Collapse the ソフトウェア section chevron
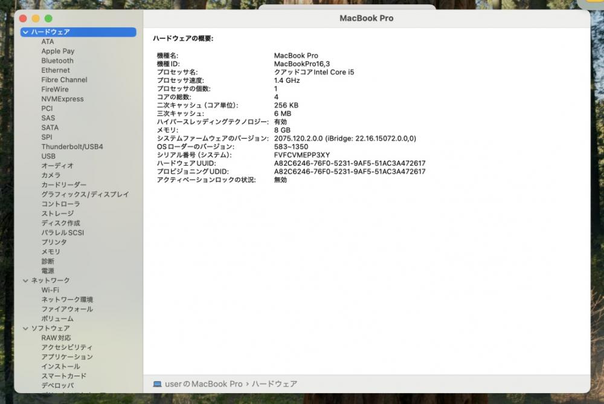 (x=25, y=328)
